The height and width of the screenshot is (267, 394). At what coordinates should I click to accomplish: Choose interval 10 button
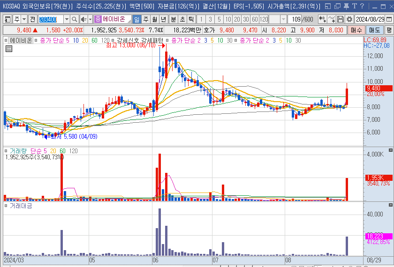[x=228, y=19]
